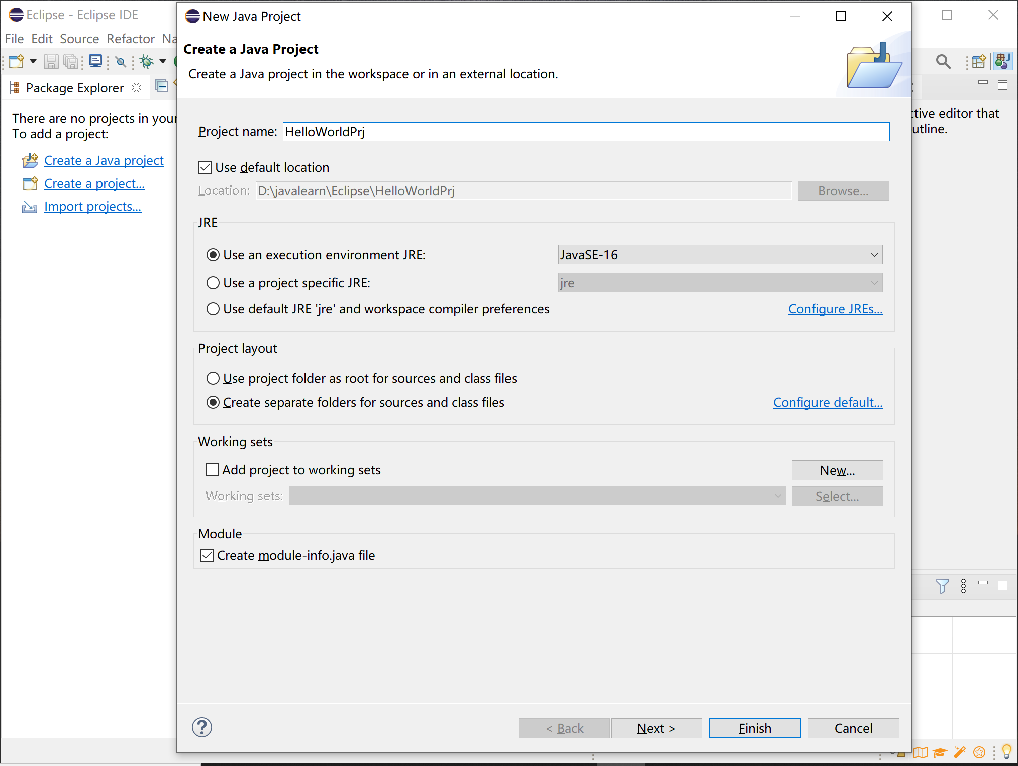1018x766 pixels.
Task: Select Use a project specific JRE radio
Action: (213, 283)
